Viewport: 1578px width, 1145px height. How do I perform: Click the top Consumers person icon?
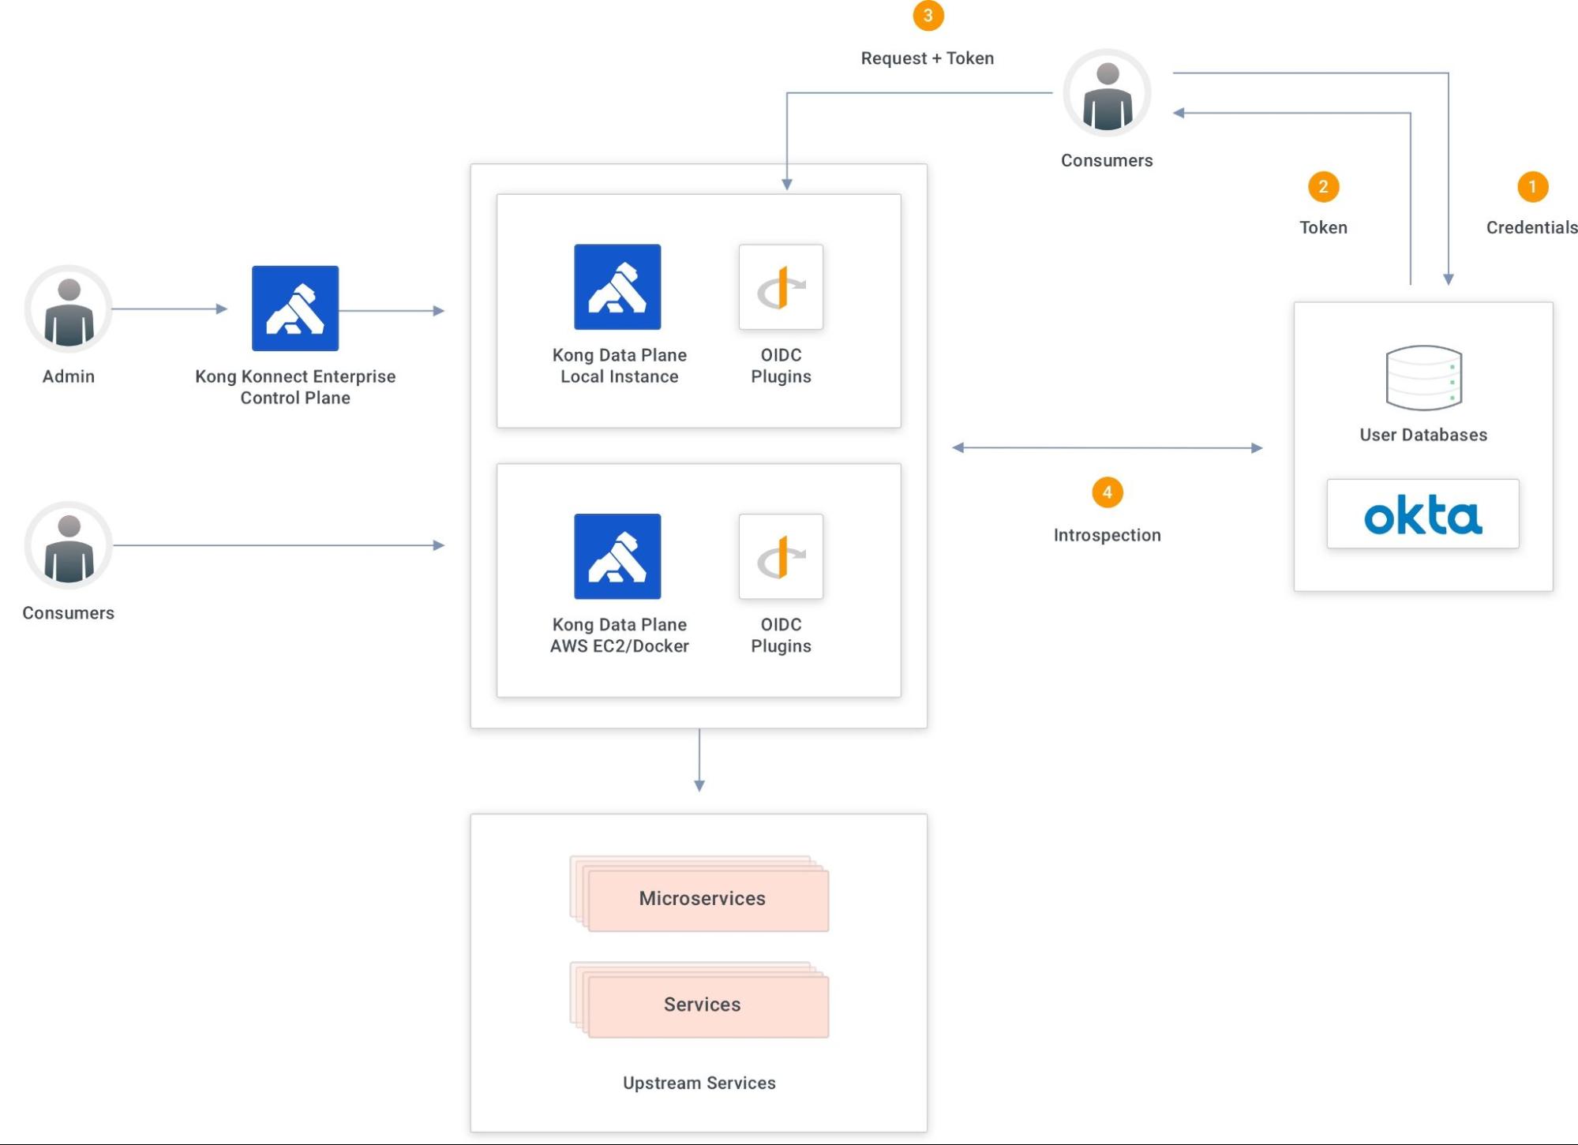click(1107, 93)
